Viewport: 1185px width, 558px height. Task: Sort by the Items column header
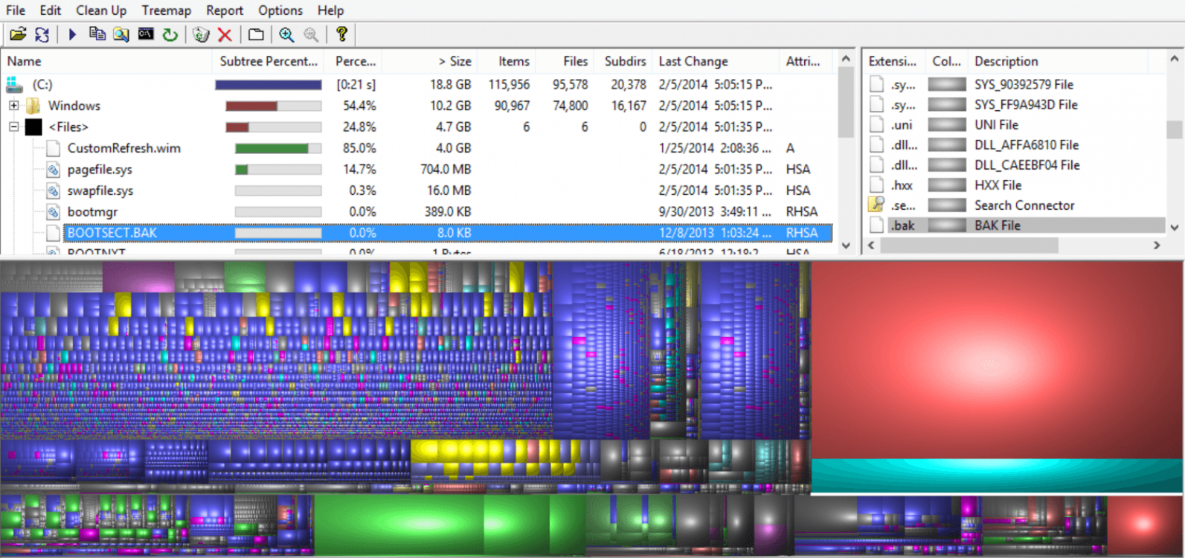pos(507,61)
